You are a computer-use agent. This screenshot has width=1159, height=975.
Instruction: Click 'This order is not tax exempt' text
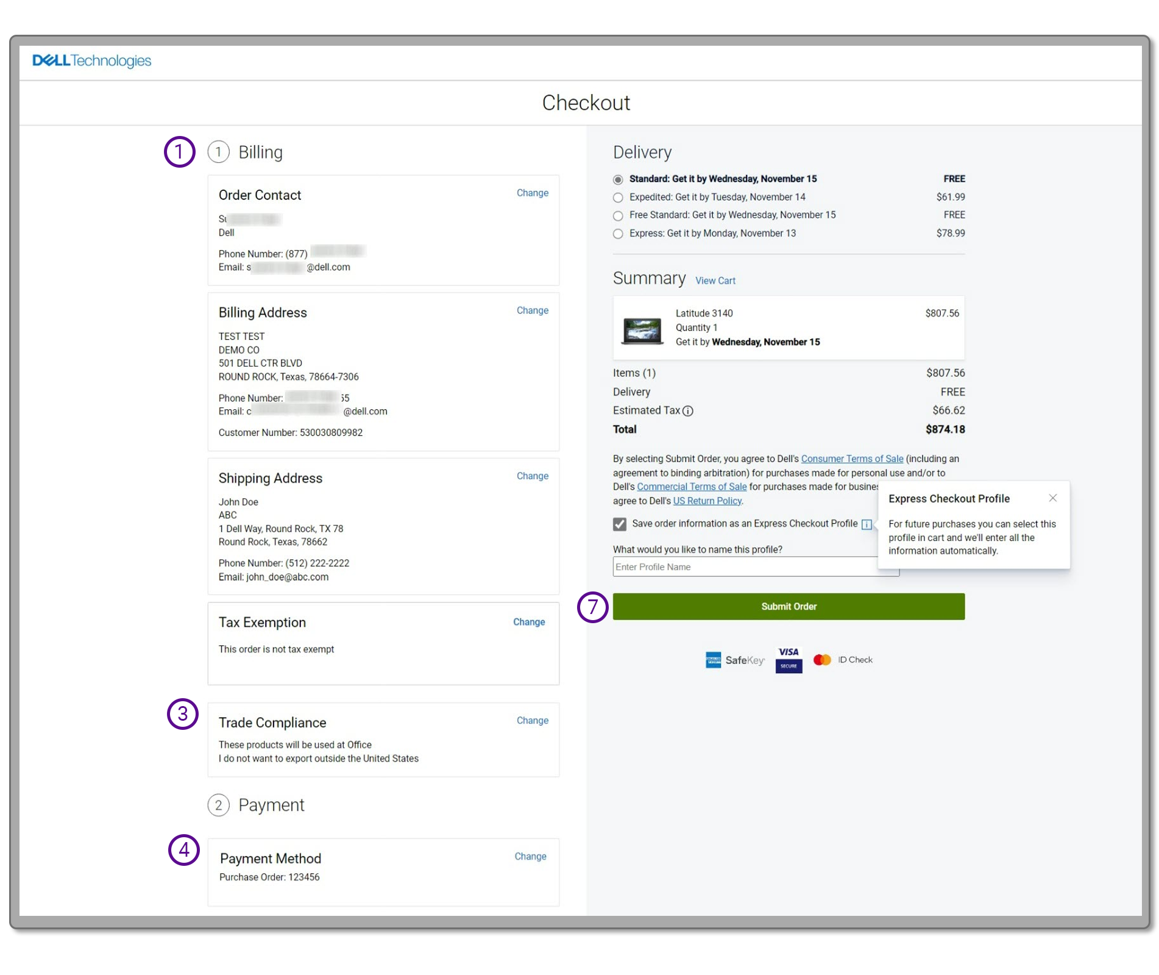(x=276, y=649)
